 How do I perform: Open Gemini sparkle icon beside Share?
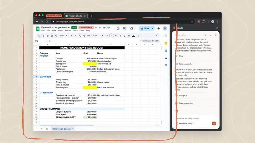[x=159, y=28]
